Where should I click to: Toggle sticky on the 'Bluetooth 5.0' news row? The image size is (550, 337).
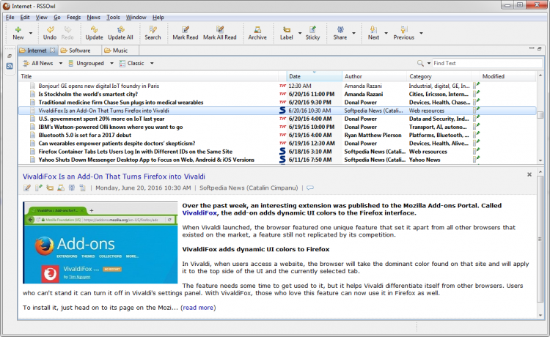476,135
